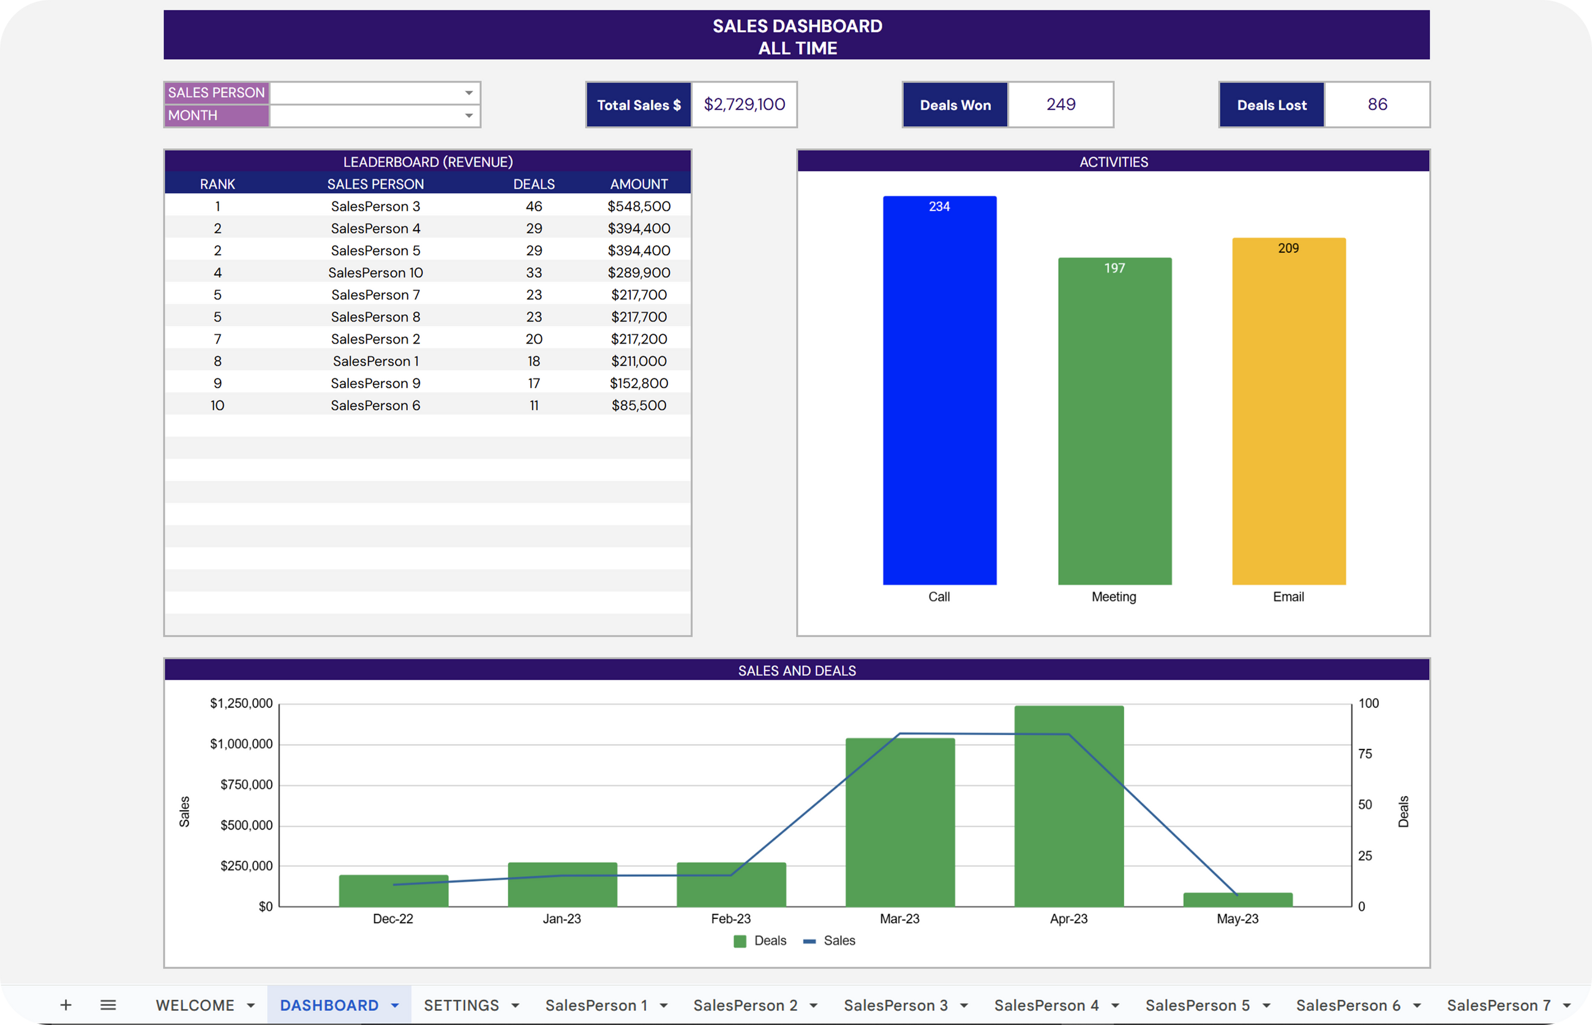Open the DASHBOARD tab menu arrow

click(x=395, y=1005)
